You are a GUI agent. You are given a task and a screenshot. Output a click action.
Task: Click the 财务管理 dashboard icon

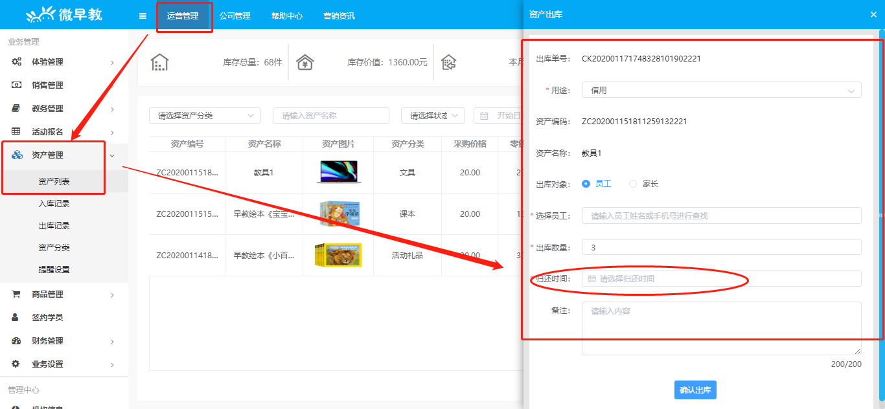(x=16, y=341)
